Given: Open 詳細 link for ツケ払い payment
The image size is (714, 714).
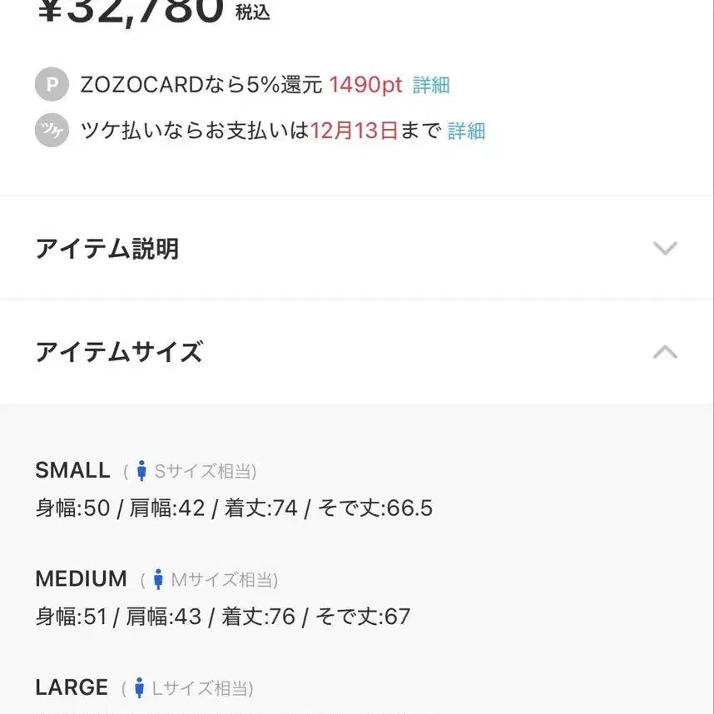Looking at the screenshot, I should 466,131.
